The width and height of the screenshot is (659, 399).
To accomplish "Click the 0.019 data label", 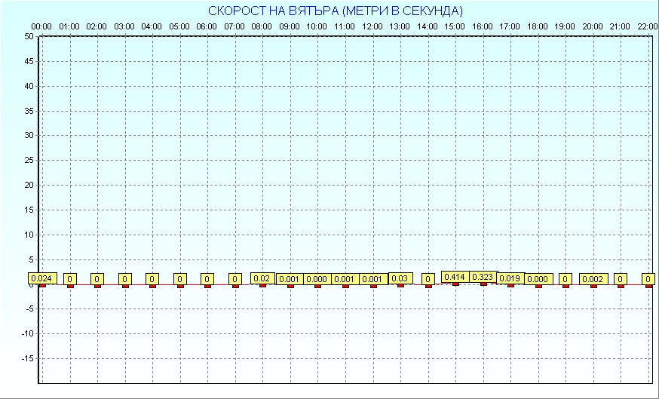I will 510,278.
